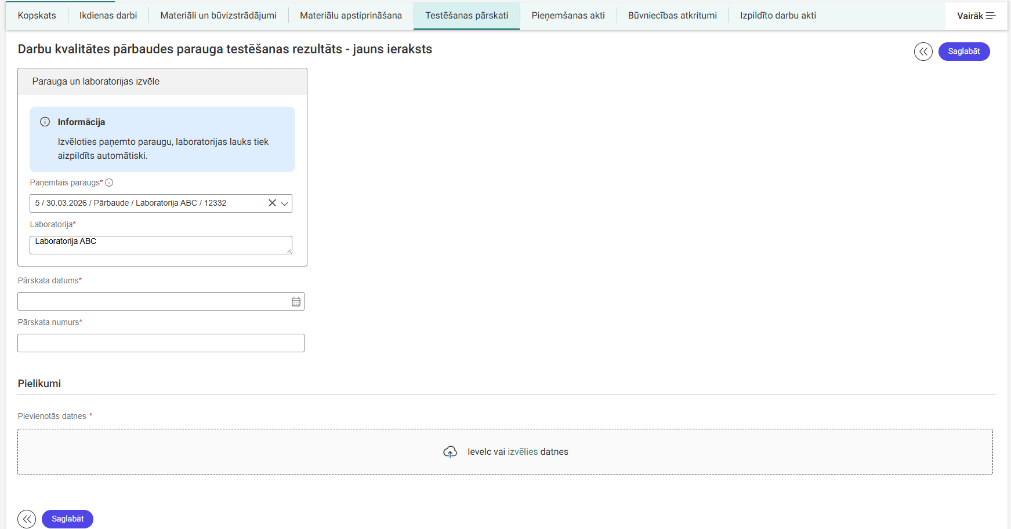
Task: Switch to the Kopskats tab
Action: pyautogui.click(x=37, y=16)
